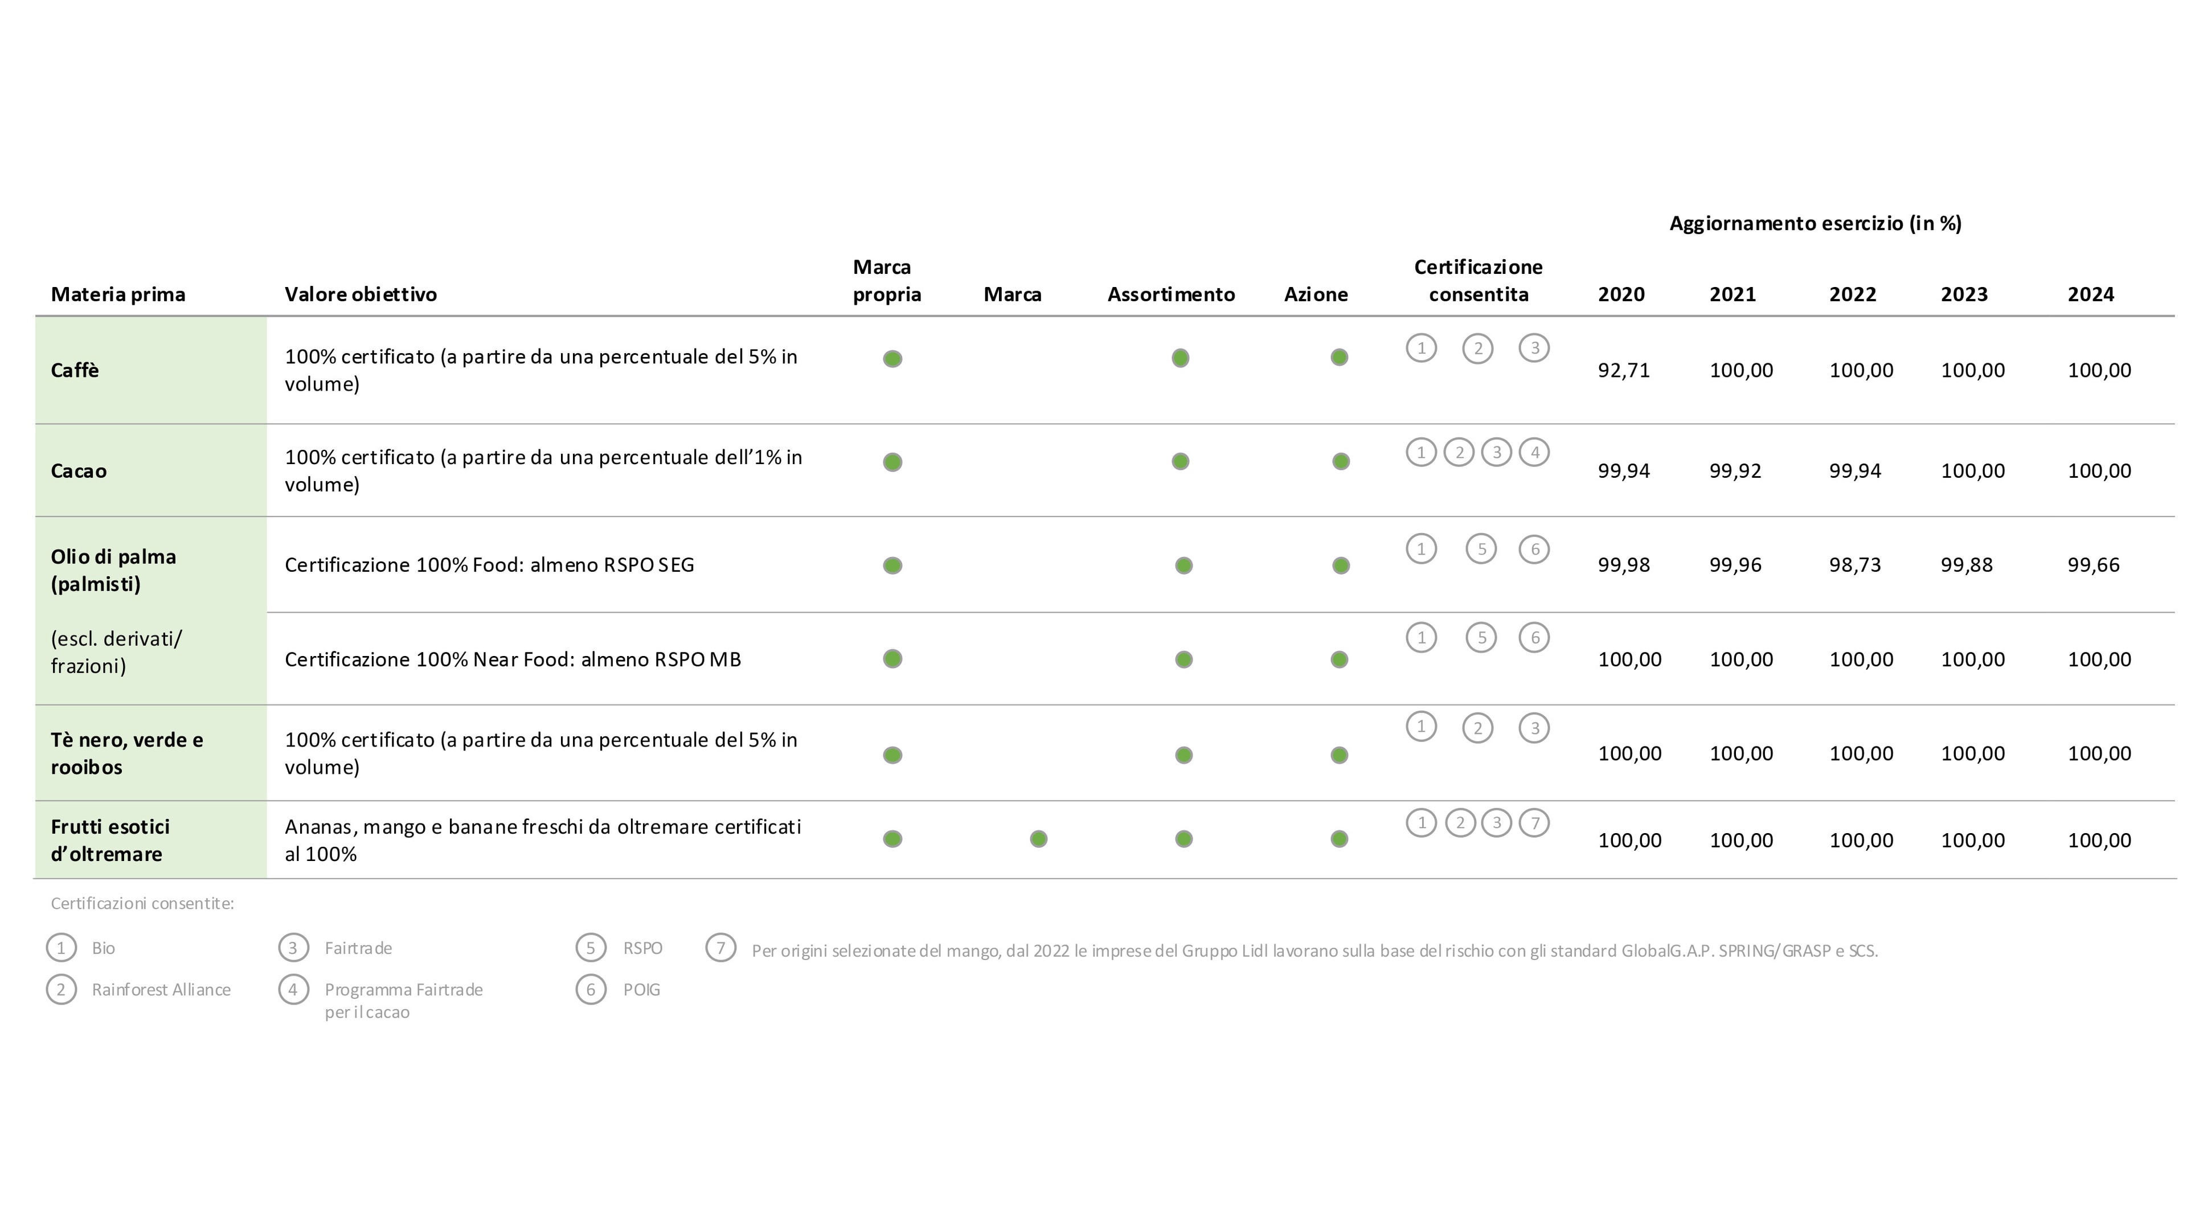Click the Fairtrade legend icon numbered 3
Viewport: 2187px width, 1230px height.
[294, 948]
